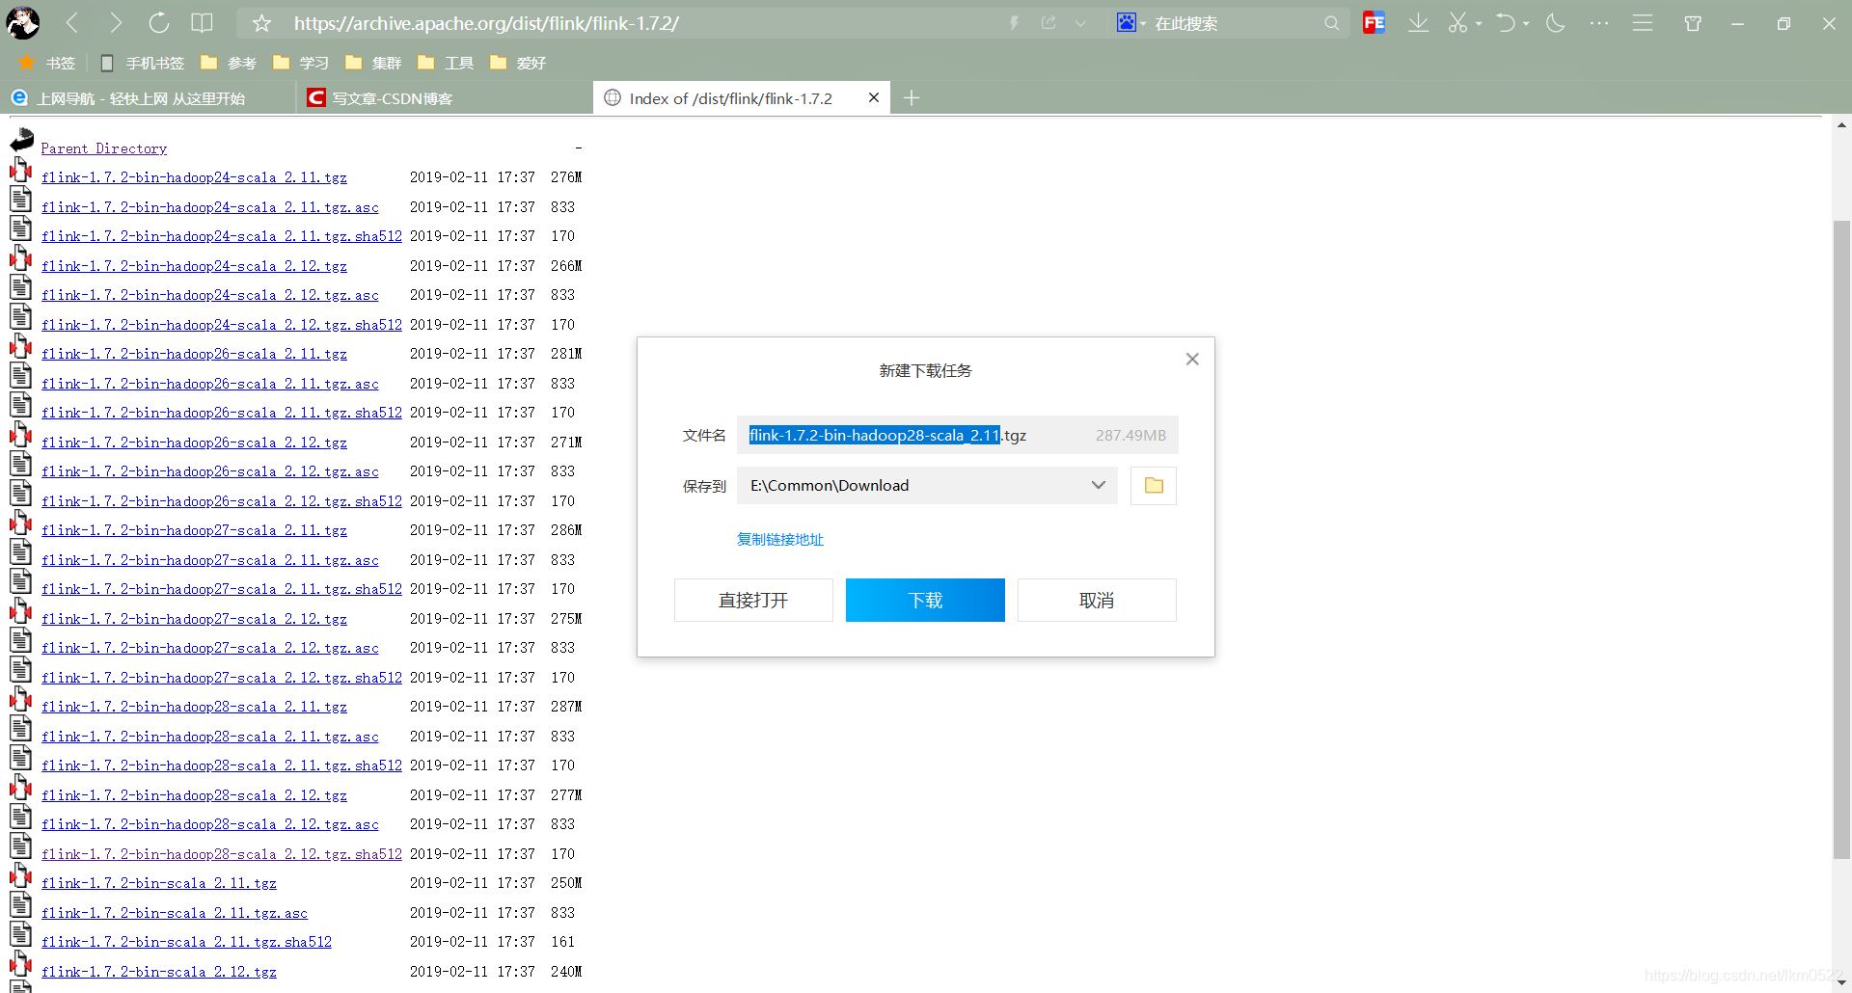Follow the Parent Directory link
Image resolution: width=1852 pixels, height=993 pixels.
click(x=104, y=148)
